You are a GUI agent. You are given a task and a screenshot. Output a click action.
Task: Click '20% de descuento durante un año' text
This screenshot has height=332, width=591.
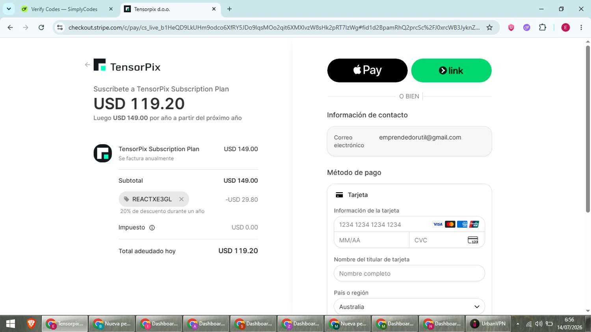pos(162,211)
